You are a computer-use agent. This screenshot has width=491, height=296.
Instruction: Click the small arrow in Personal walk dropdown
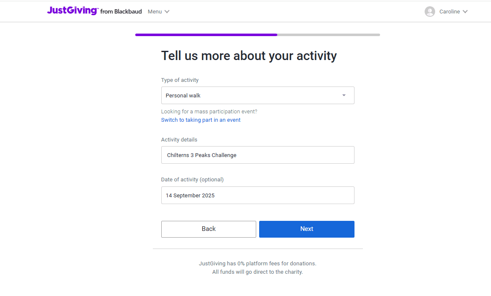pyautogui.click(x=344, y=95)
